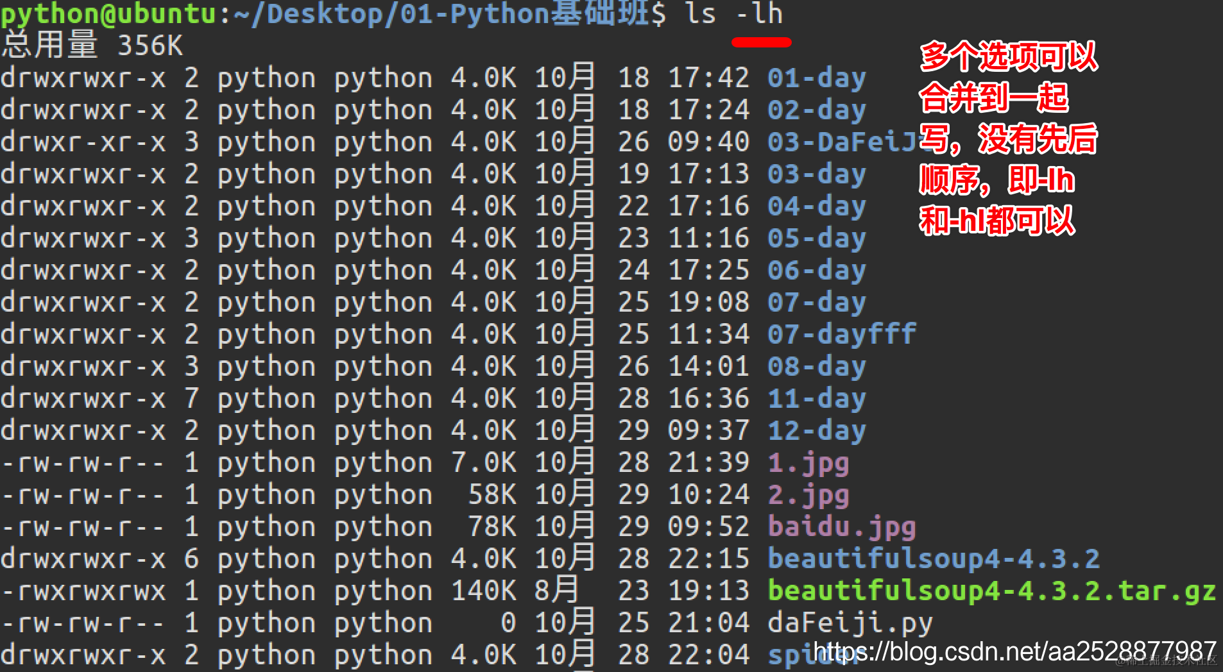Click the beautifulsoup4-4.3.2.tar.gz archive name

click(991, 592)
